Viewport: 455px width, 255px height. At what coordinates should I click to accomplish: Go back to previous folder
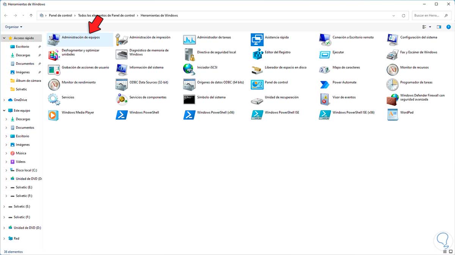pos(6,16)
